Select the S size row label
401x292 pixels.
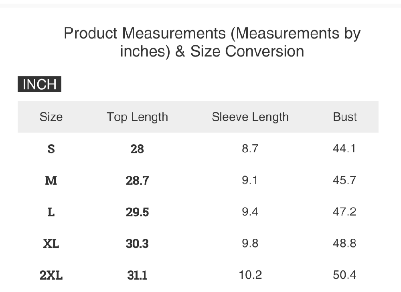tap(51, 149)
